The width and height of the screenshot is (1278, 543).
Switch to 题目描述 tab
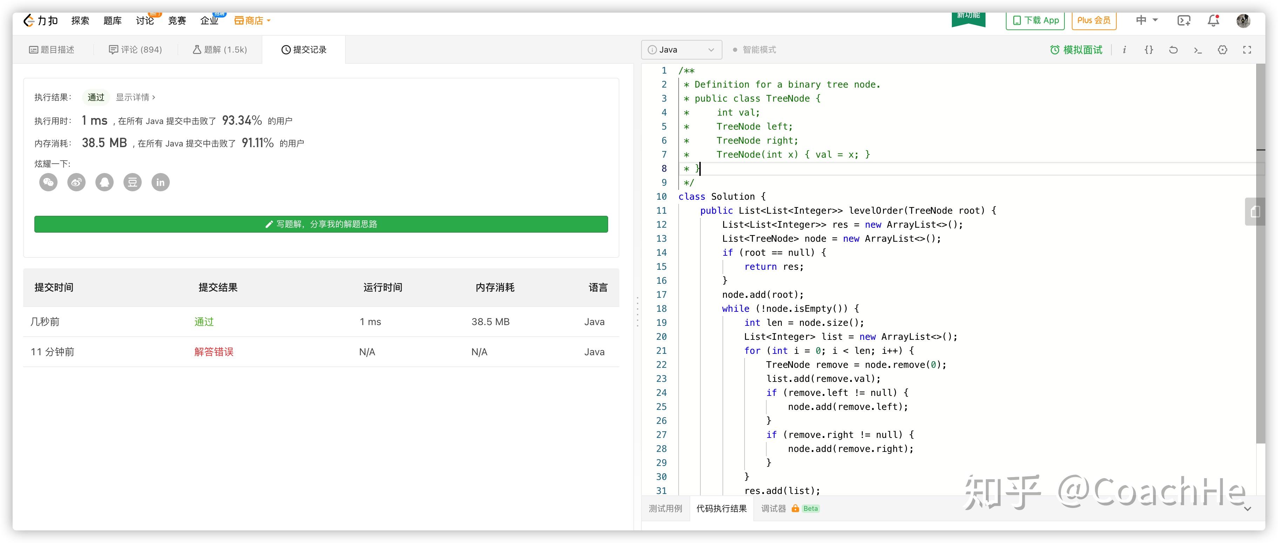click(52, 49)
